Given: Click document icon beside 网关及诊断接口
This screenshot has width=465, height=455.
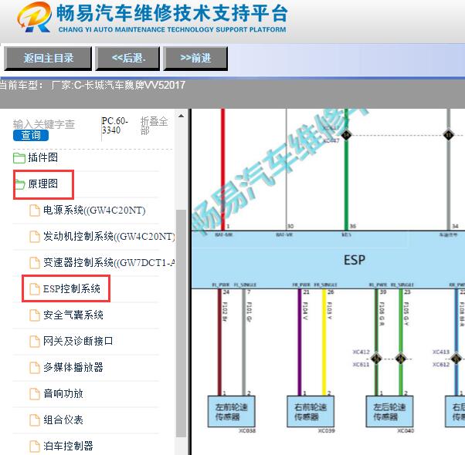Looking at the screenshot, I should click(35, 342).
